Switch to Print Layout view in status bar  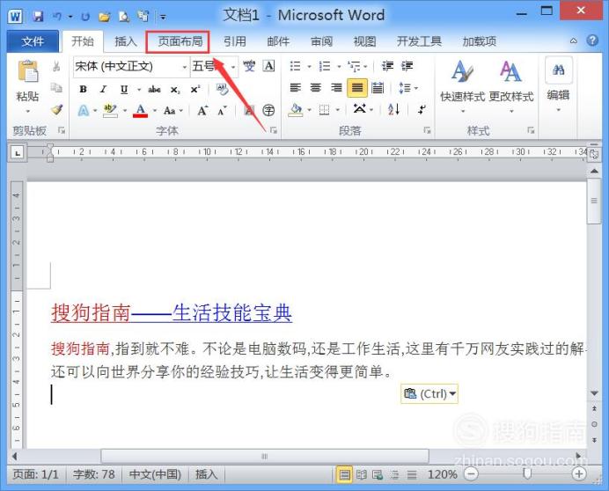(x=344, y=474)
